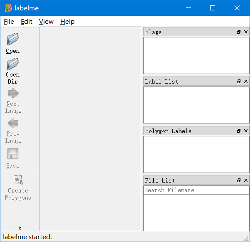The image size is (250, 242).
Task: Close the labelme window
Action: [x=237, y=8]
